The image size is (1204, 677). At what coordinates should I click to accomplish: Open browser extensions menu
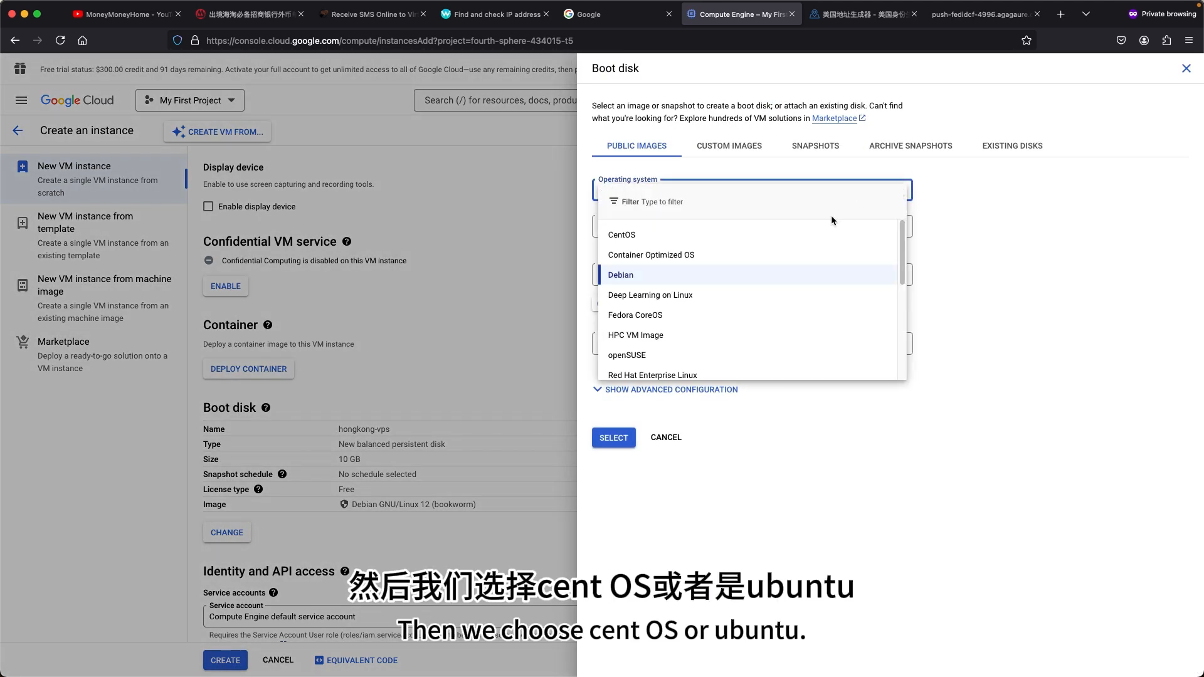[1166, 40]
